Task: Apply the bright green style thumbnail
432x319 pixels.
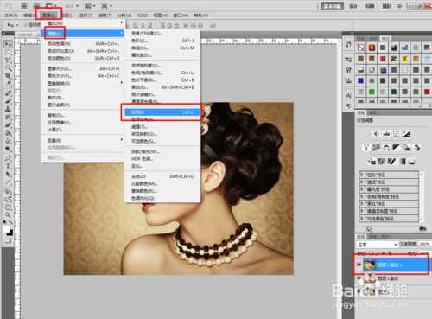Action: pos(372,93)
